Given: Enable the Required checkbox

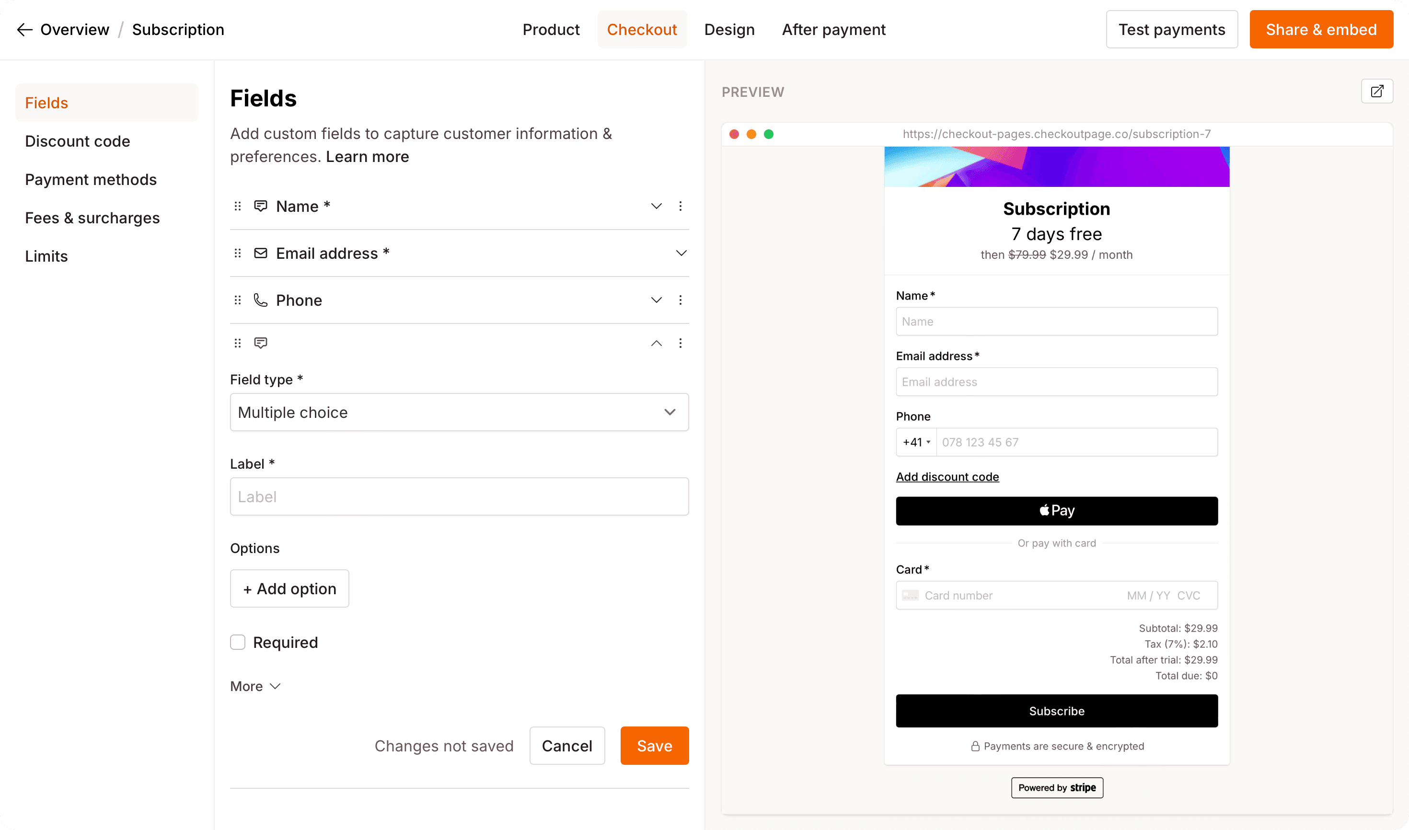Looking at the screenshot, I should (x=238, y=642).
